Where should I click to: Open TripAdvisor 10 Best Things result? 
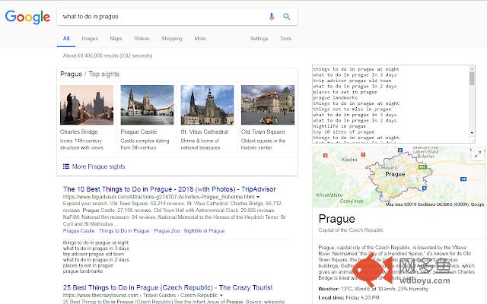(x=169, y=189)
